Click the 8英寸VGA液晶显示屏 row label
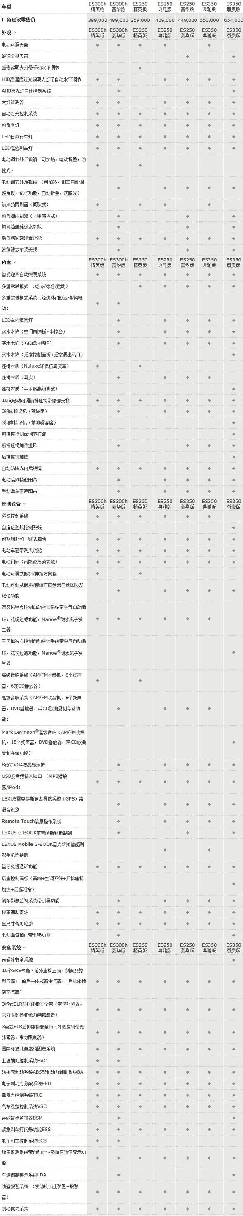This screenshot has width=243, height=1216. [x=23, y=765]
